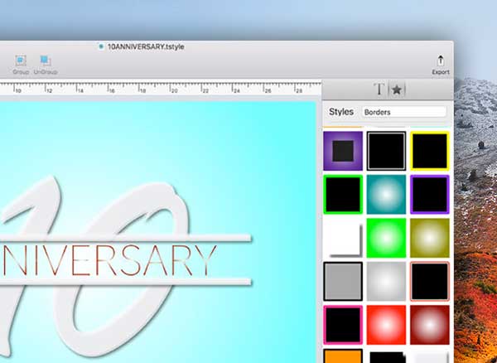Select the yellow-bordered black style
The height and width of the screenshot is (363, 497).
[429, 151]
